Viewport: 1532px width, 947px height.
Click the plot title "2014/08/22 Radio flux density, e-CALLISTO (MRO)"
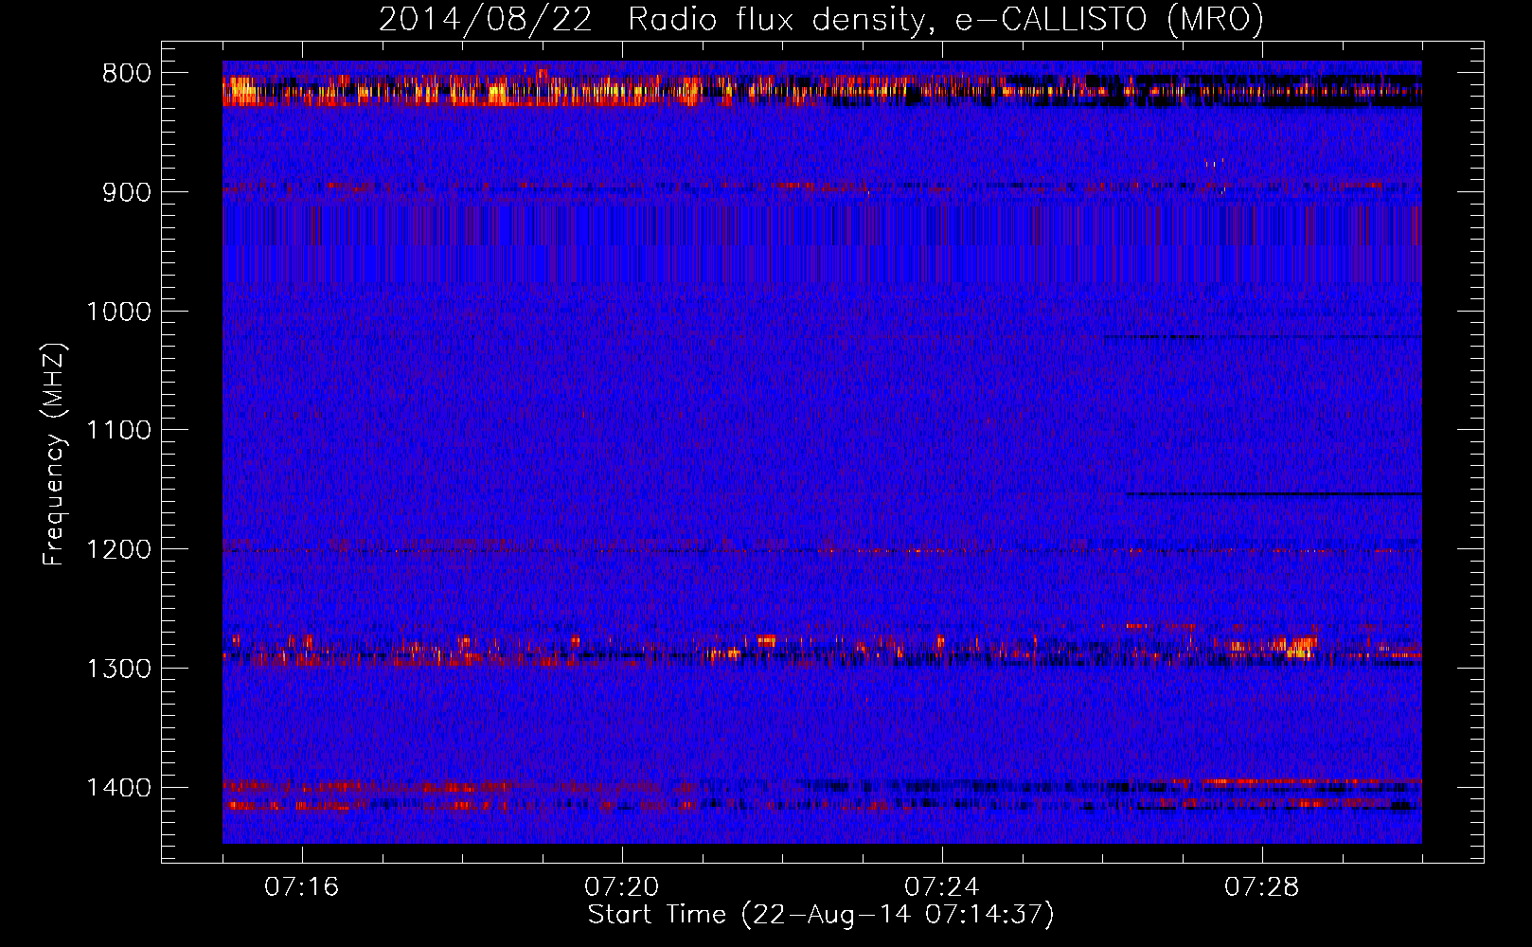[821, 20]
